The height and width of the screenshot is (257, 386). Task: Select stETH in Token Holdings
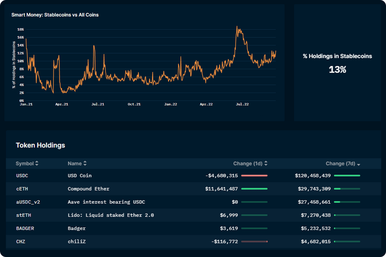(x=23, y=215)
